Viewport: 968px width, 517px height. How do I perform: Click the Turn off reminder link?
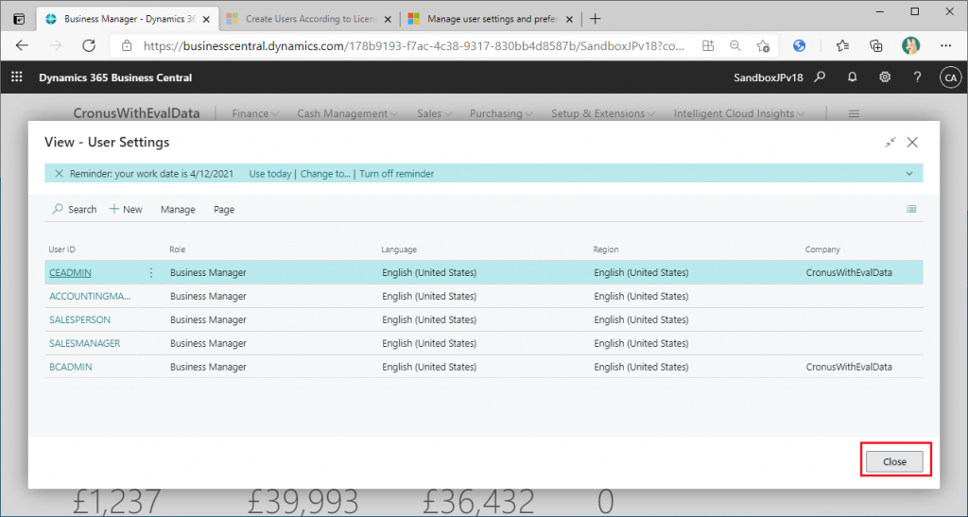[x=396, y=173]
